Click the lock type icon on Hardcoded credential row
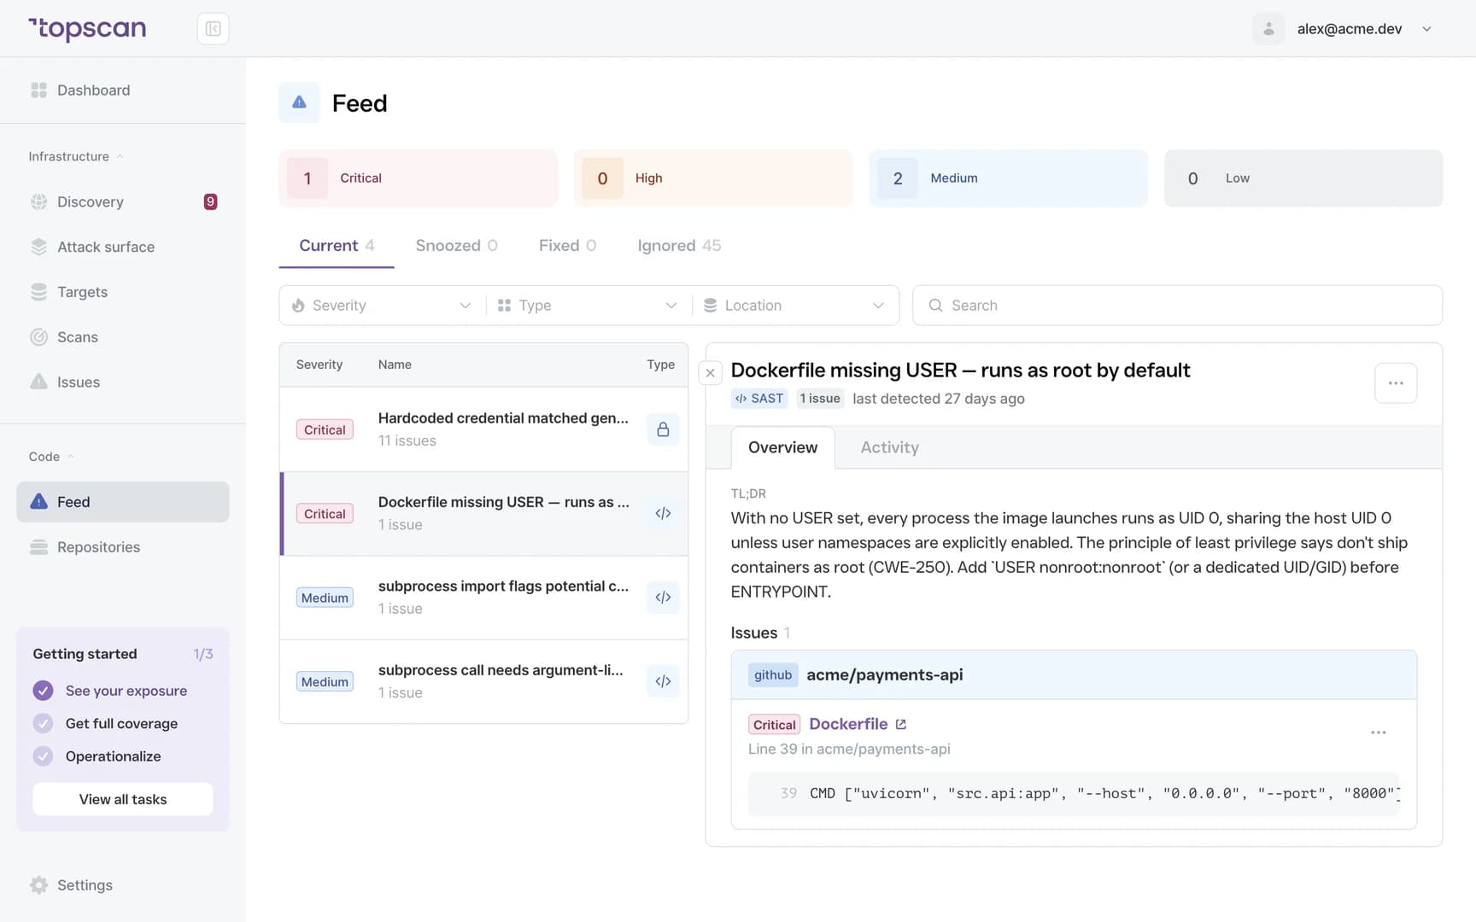The height and width of the screenshot is (922, 1476). pyautogui.click(x=663, y=429)
